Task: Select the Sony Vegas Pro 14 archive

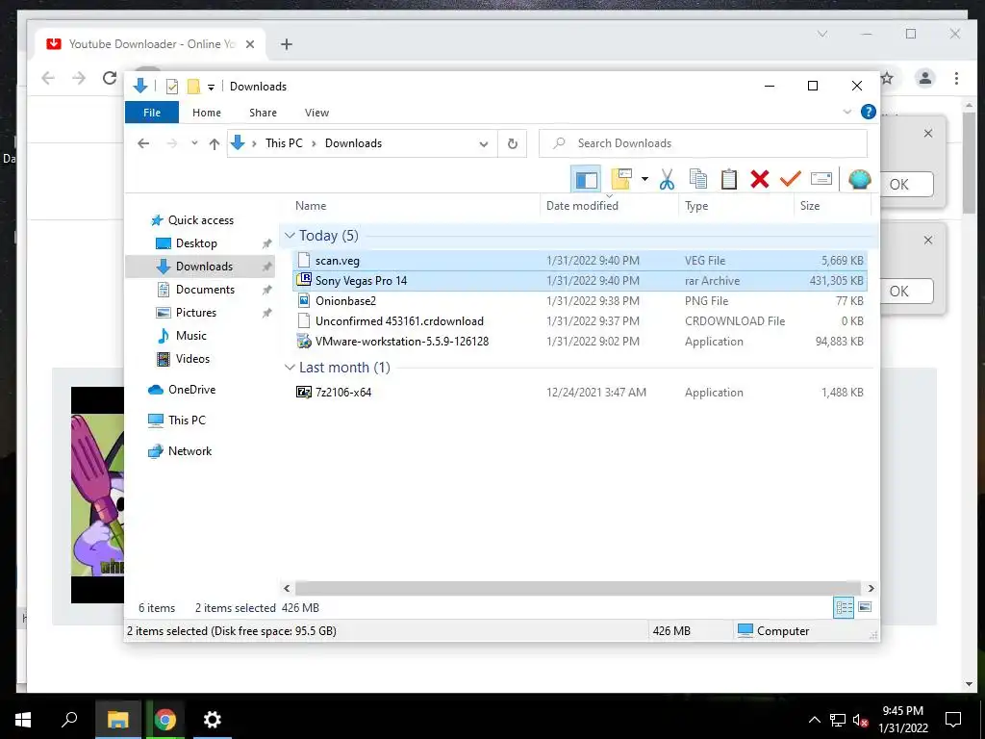Action: pyautogui.click(x=580, y=281)
